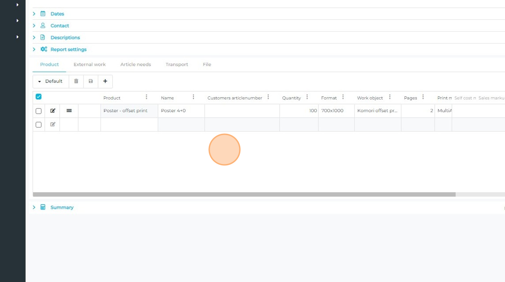505x282 pixels.
Task: Open the Default layout dropdown
Action: [x=50, y=82]
